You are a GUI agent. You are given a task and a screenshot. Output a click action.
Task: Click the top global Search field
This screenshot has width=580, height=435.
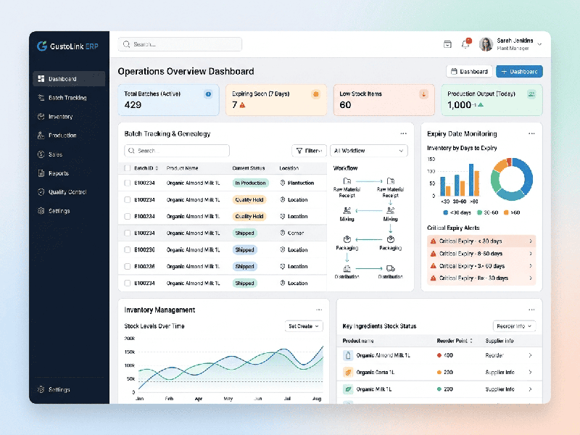[180, 44]
